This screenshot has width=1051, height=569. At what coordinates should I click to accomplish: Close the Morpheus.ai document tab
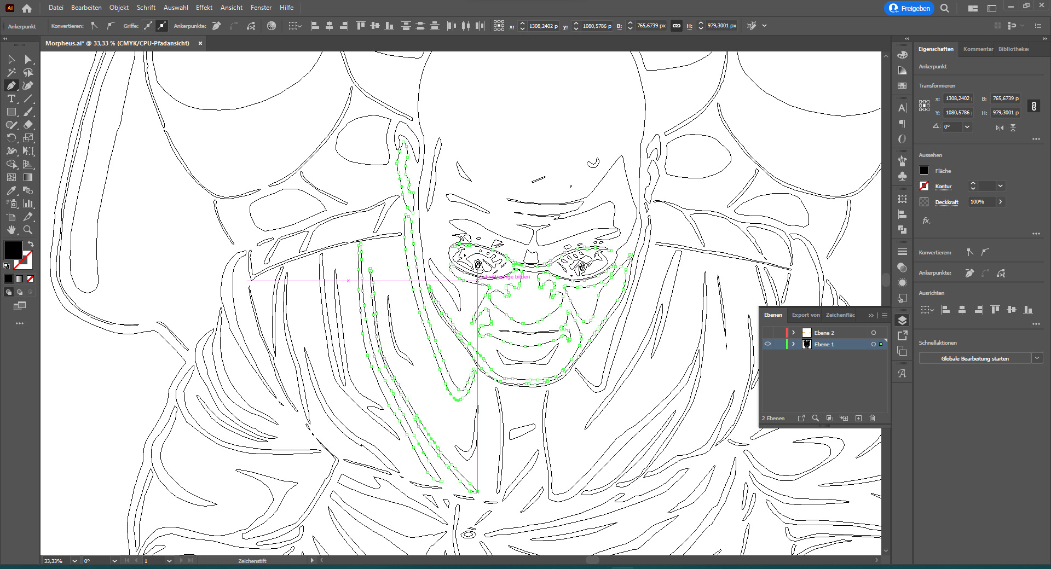[200, 43]
